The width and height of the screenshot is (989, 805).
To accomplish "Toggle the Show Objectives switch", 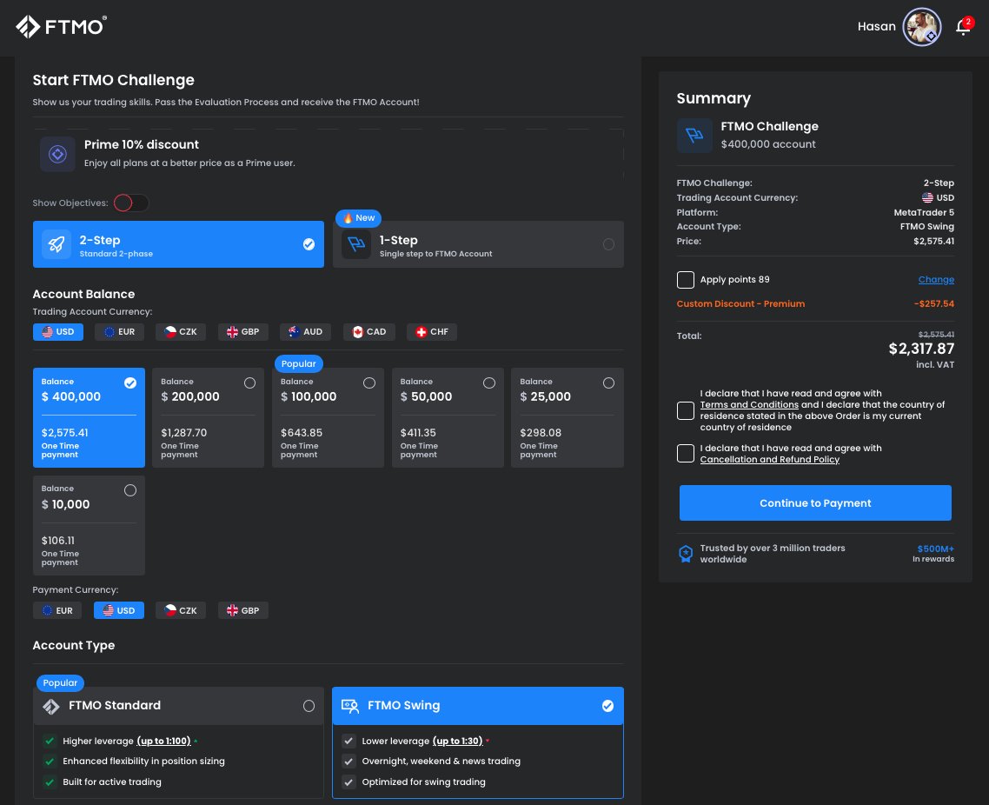I will (x=131, y=203).
